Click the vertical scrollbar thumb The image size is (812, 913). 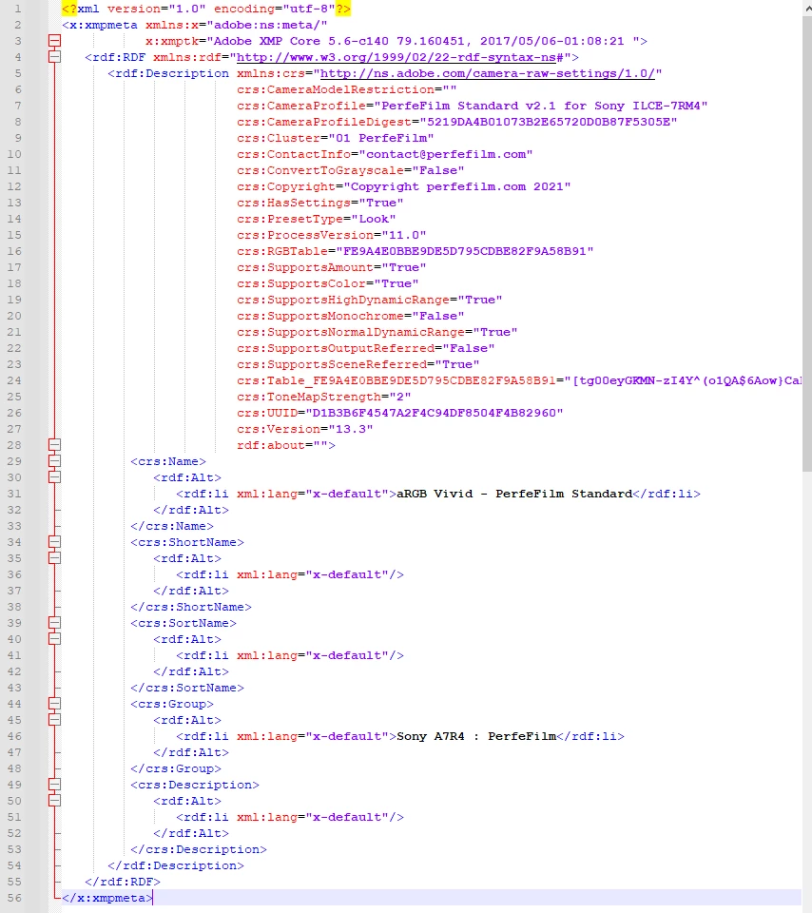tap(806, 244)
